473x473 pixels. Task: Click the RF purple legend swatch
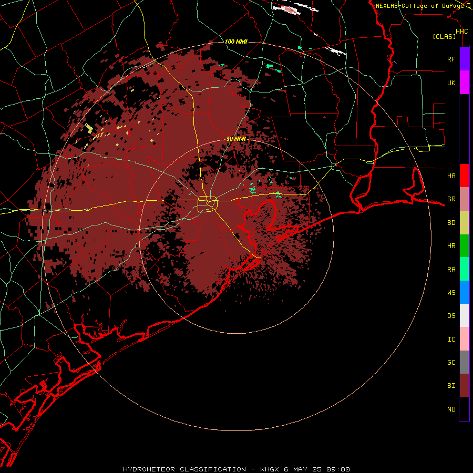[464, 59]
